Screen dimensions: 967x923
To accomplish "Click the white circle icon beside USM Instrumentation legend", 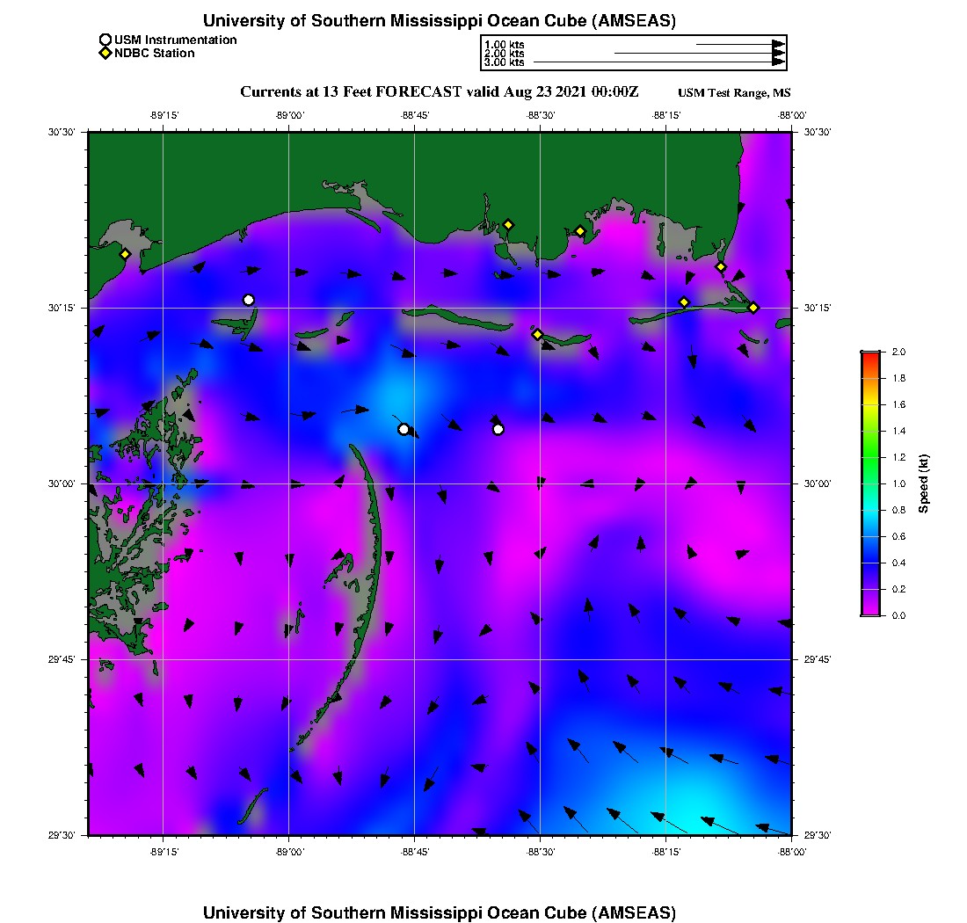I will 105,40.
